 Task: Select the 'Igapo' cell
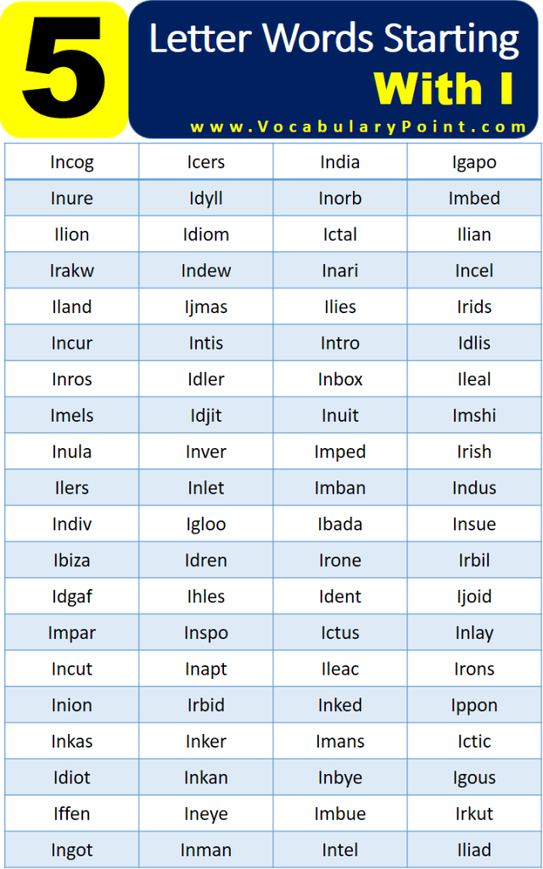coord(474,162)
